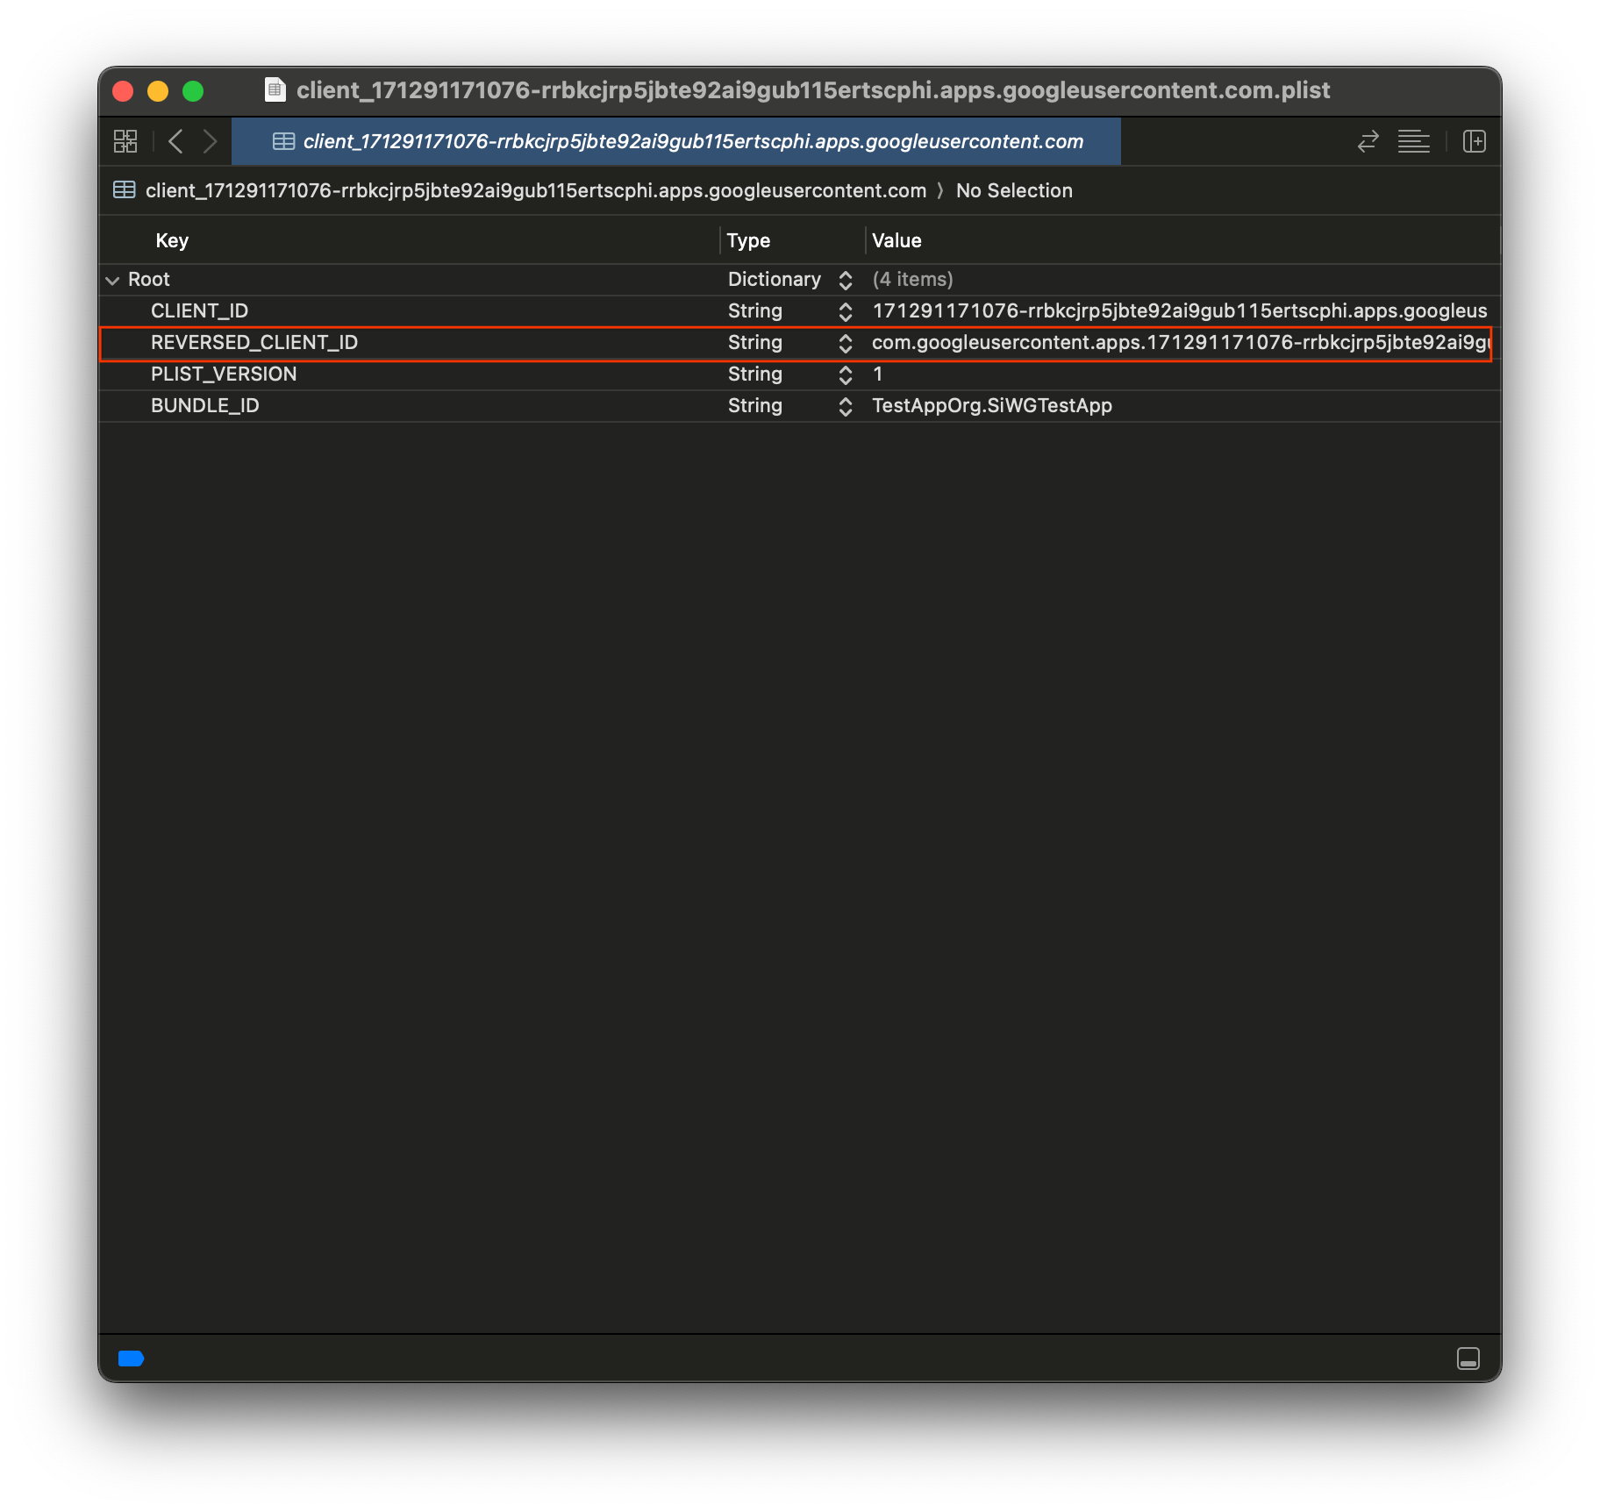Collapse the Root dictionary row
This screenshot has width=1600, height=1512.
(113, 280)
